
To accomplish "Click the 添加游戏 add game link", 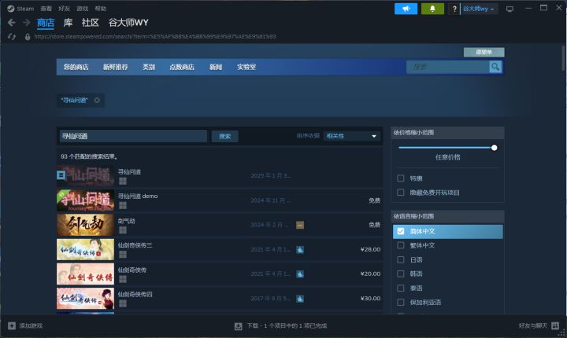I will tap(31, 325).
